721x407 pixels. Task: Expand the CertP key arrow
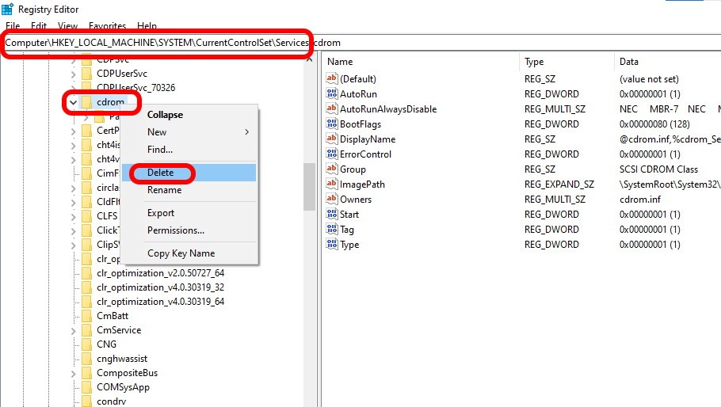(x=73, y=131)
